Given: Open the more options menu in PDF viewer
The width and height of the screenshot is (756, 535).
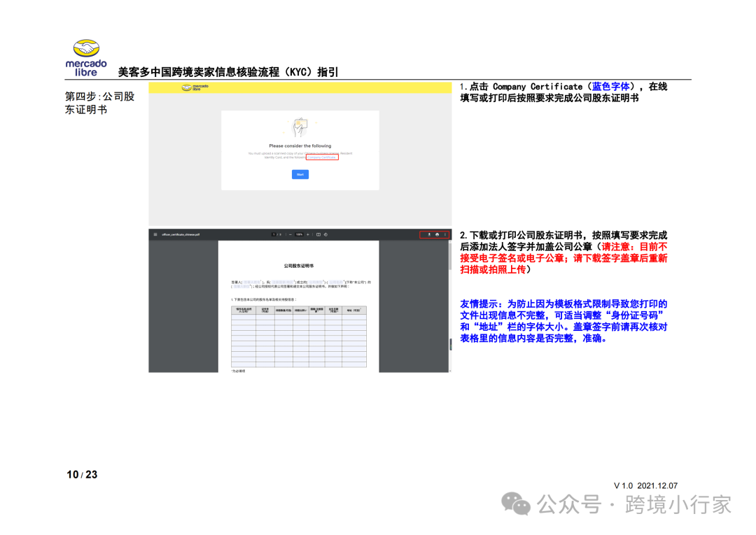Looking at the screenshot, I should [445, 235].
